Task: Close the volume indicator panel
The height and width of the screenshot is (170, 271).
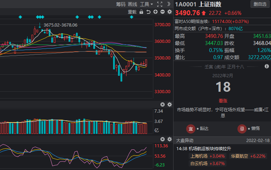Action: pos(163,104)
